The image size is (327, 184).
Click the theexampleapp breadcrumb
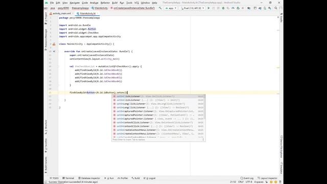point(80,8)
